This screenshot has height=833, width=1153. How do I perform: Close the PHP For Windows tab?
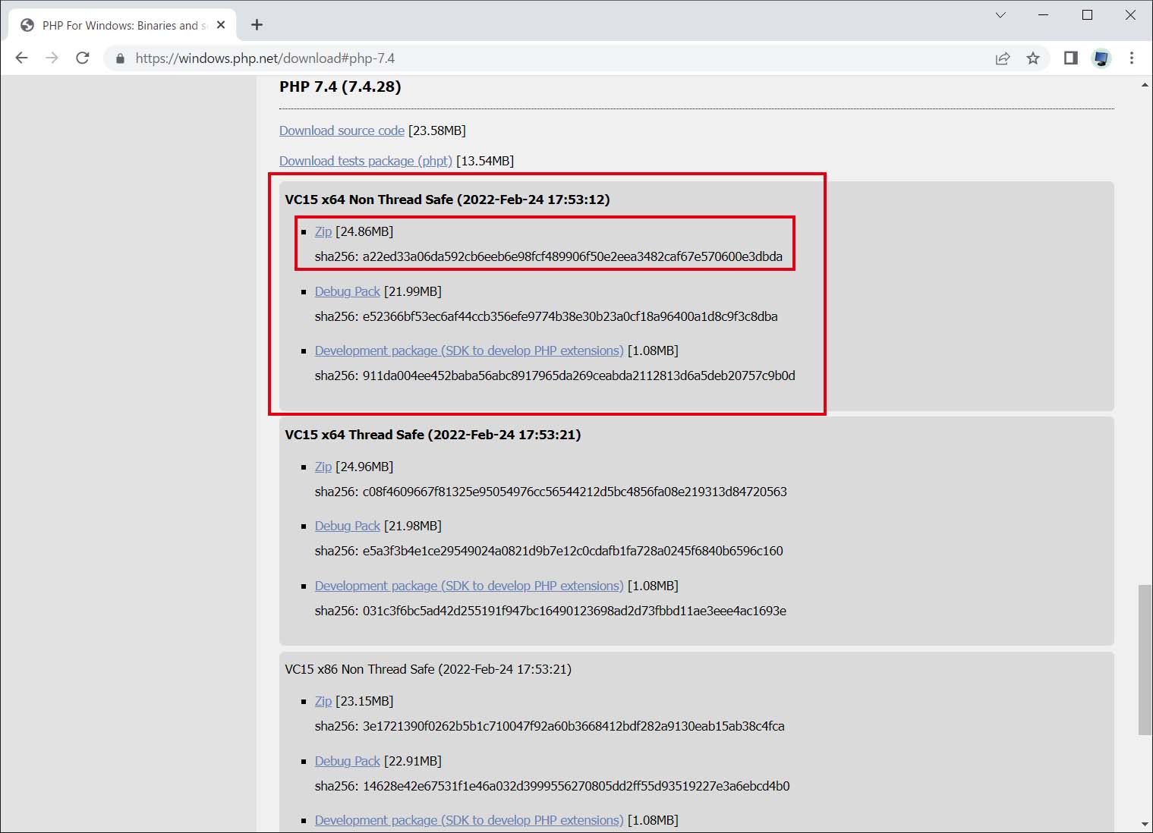point(221,25)
